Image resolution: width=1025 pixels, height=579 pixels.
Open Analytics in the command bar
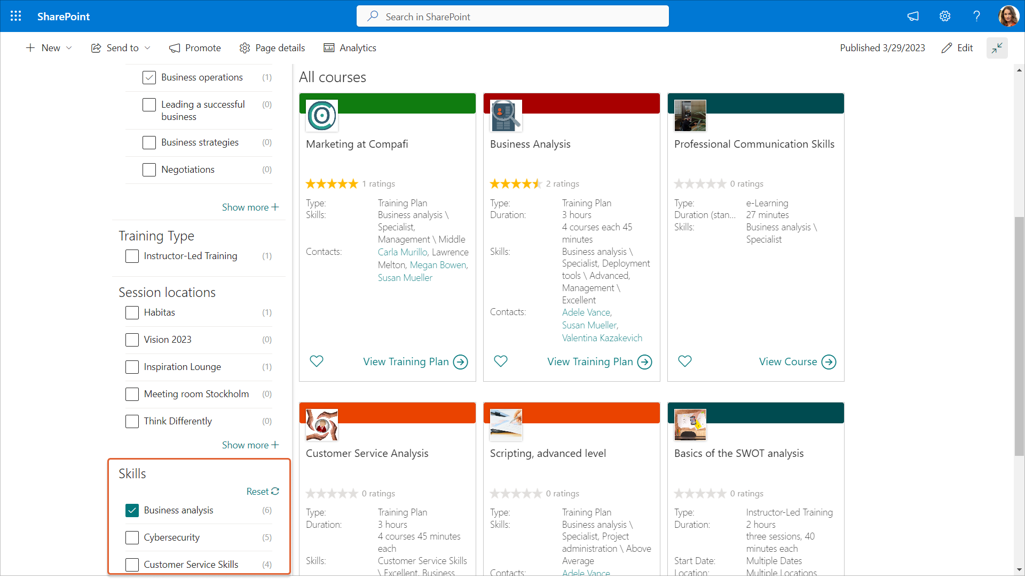tap(350, 48)
